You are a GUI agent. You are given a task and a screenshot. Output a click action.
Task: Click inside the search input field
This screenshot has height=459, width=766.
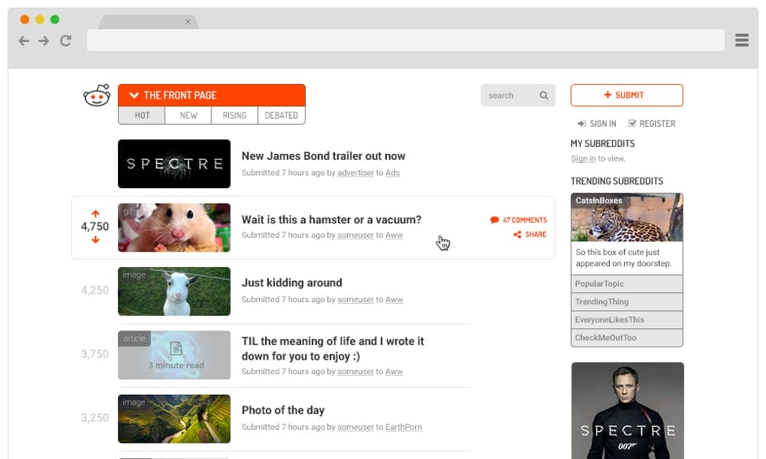511,95
